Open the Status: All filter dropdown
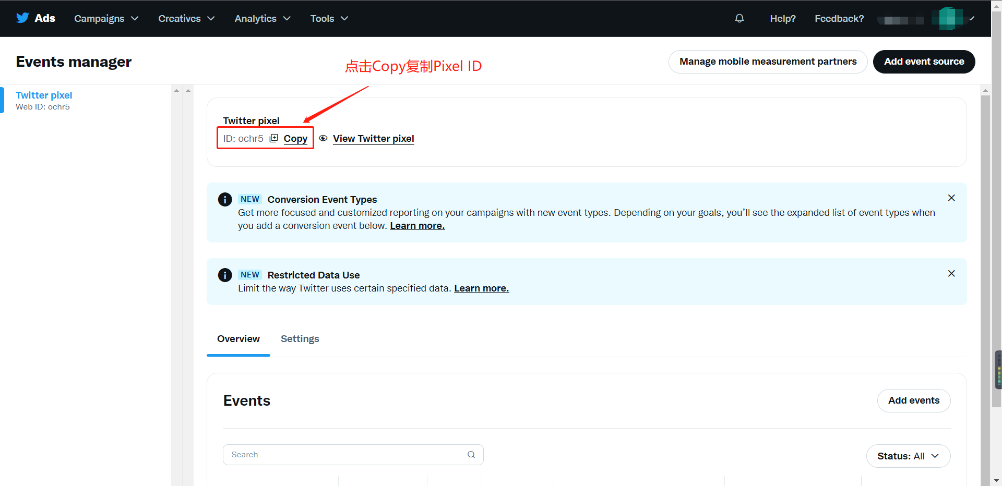 908,456
